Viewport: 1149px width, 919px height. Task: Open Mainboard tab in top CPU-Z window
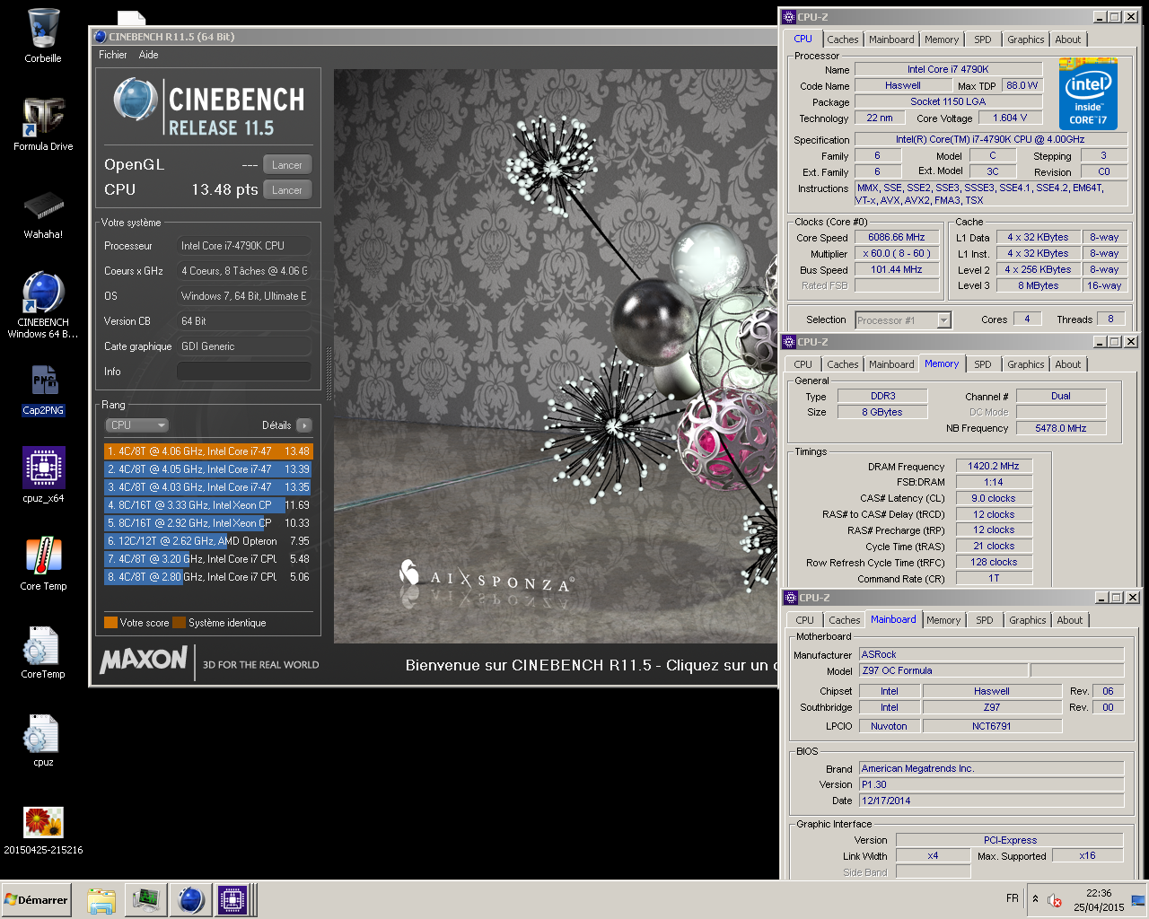pos(891,39)
